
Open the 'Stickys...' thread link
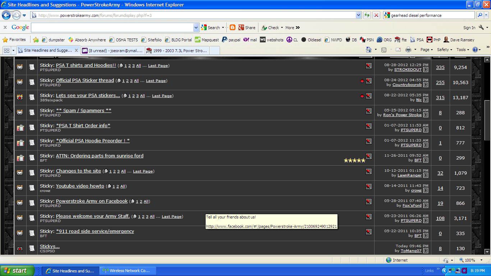pyautogui.click(x=50, y=247)
